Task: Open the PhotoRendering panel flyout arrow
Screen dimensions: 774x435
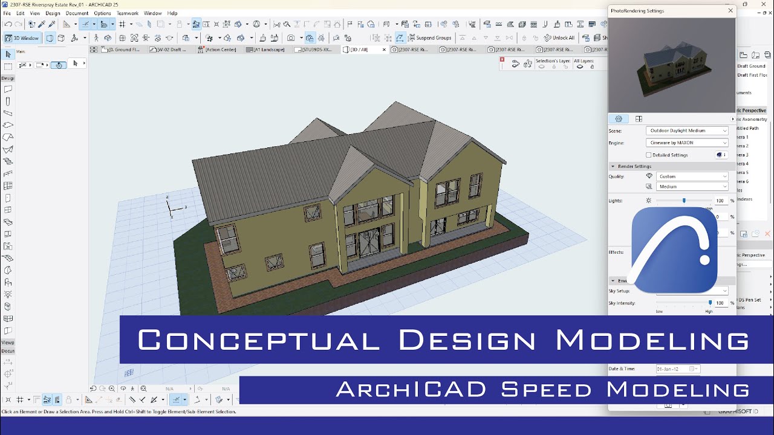Action: (x=733, y=119)
